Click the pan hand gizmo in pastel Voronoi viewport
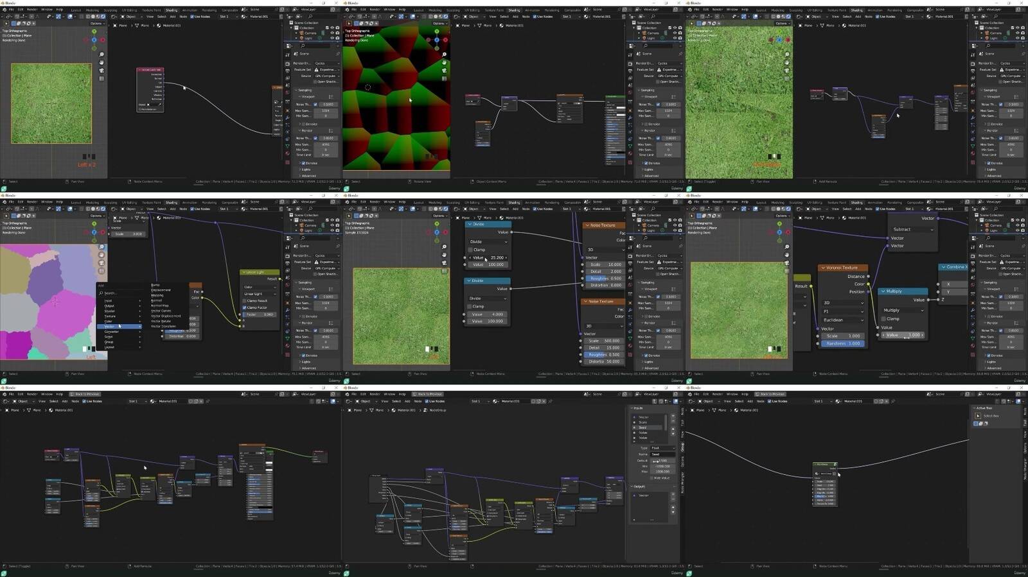 click(x=102, y=254)
